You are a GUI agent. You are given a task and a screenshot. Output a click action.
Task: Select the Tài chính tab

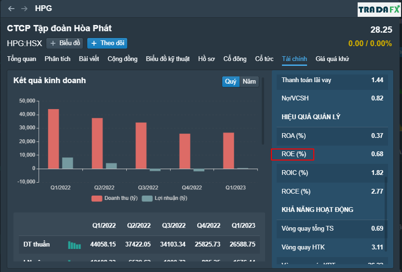pos(295,59)
